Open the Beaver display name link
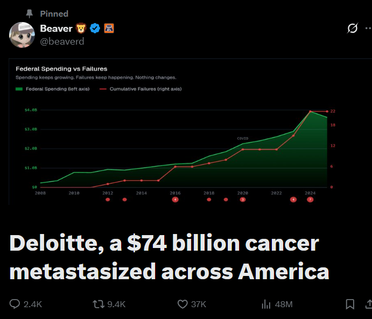The image size is (372, 319). pyautogui.click(x=56, y=29)
